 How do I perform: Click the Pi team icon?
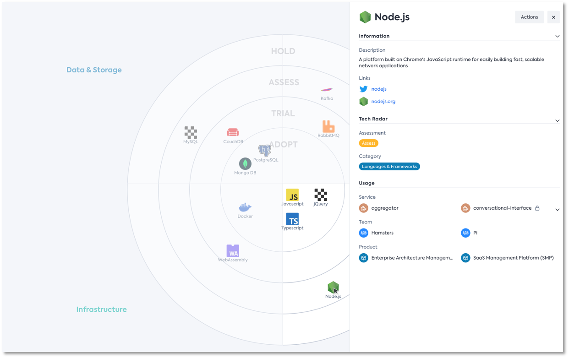point(465,233)
